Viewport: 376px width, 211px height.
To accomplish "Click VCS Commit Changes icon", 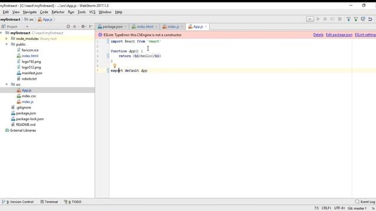I will click(x=356, y=19).
